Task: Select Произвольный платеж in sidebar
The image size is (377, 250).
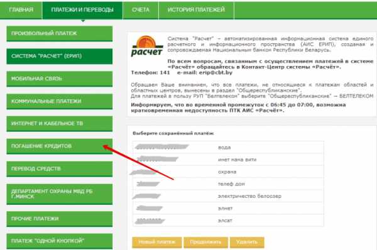Action: pyautogui.click(x=60, y=33)
